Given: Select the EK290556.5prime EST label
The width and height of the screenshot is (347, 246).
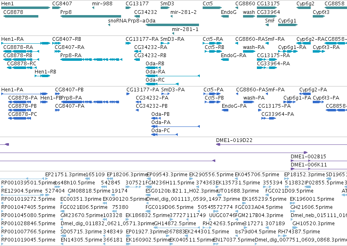Looking at the screenshot, I should [210, 175].
